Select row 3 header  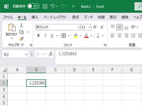[4, 90]
